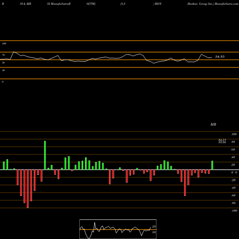Click the 'SI(TM)' header label
The height and width of the screenshot is (239, 239).
tap(91, 4)
